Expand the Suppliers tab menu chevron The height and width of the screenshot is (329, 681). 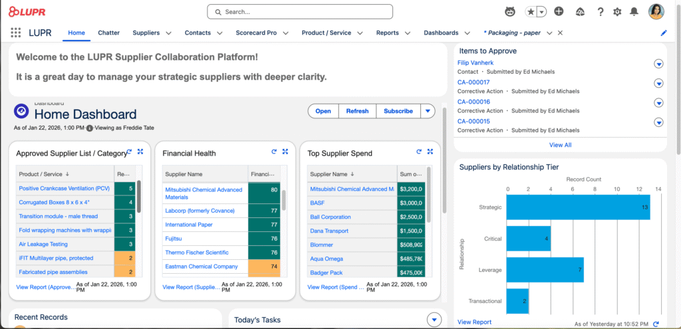pos(168,33)
